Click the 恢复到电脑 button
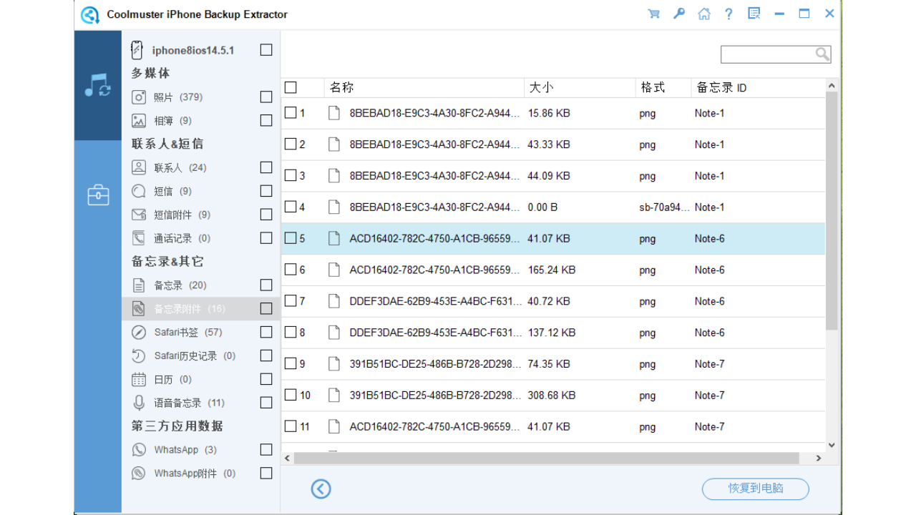This screenshot has width=916, height=515. pos(755,489)
